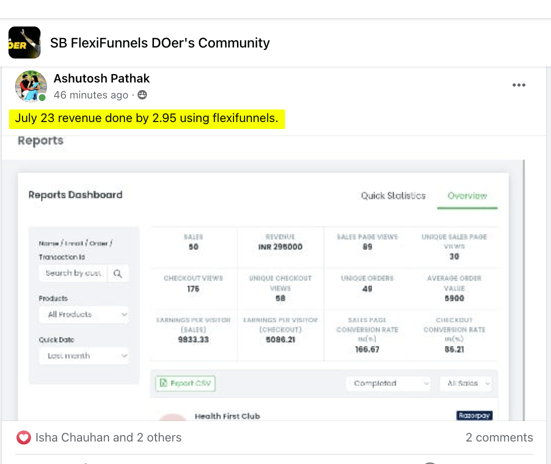Open Ashutosh Pathak's profile name link
The width and height of the screenshot is (551, 464).
tap(101, 78)
